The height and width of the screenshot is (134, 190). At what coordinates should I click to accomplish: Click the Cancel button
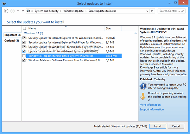point(176,126)
